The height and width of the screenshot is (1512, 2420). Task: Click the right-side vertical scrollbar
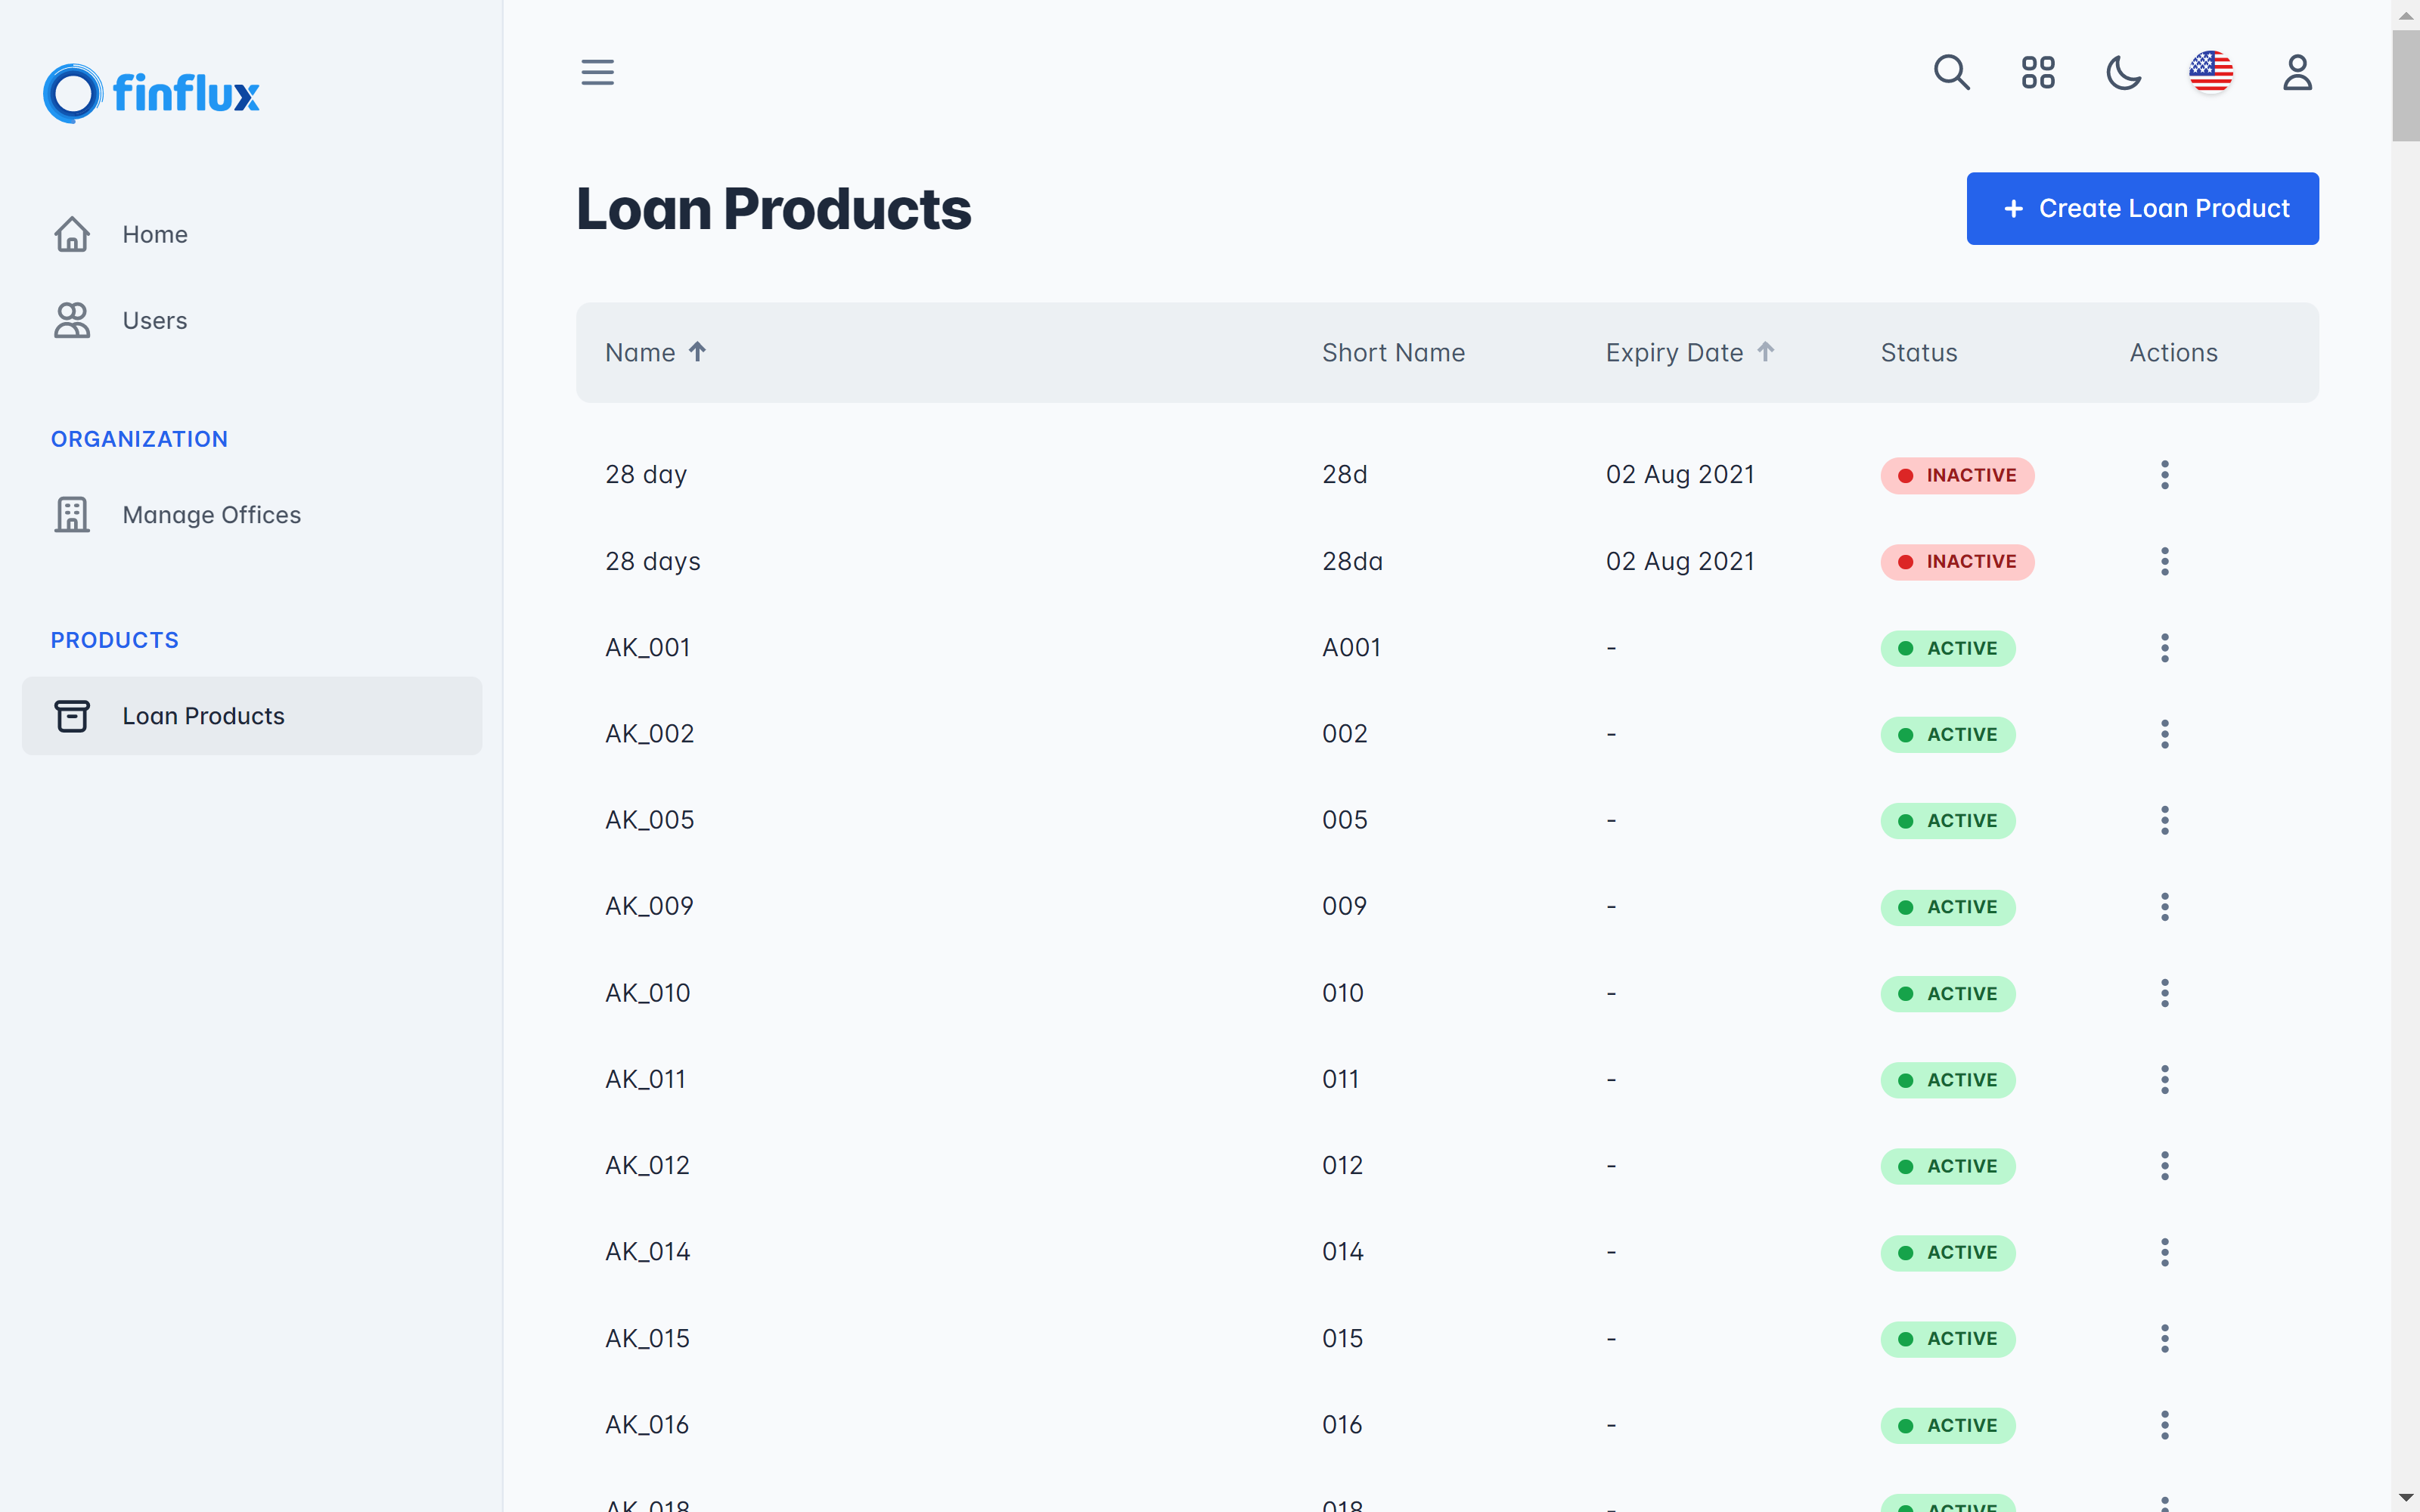[2404, 75]
